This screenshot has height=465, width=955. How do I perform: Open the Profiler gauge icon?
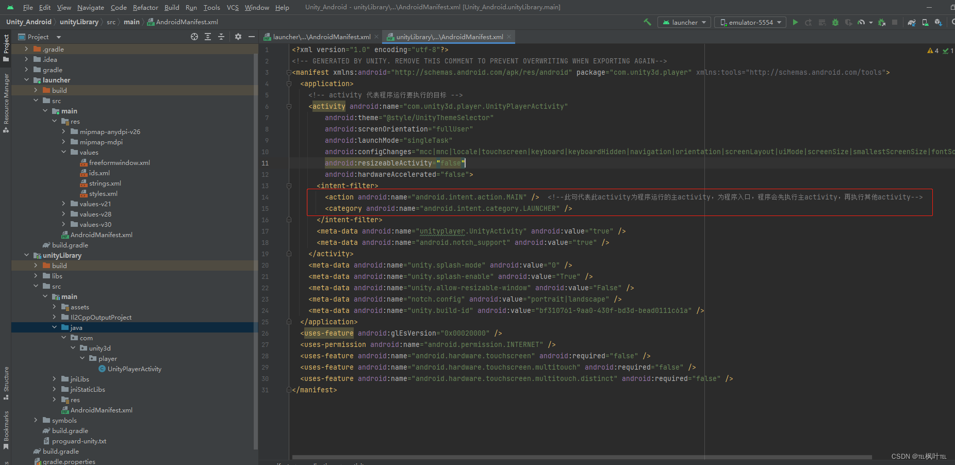861,22
